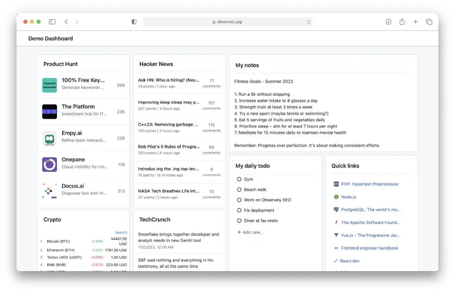This screenshot has width=455, height=291.
Task: Open the C++23 Removing garbage story
Action: (168, 124)
